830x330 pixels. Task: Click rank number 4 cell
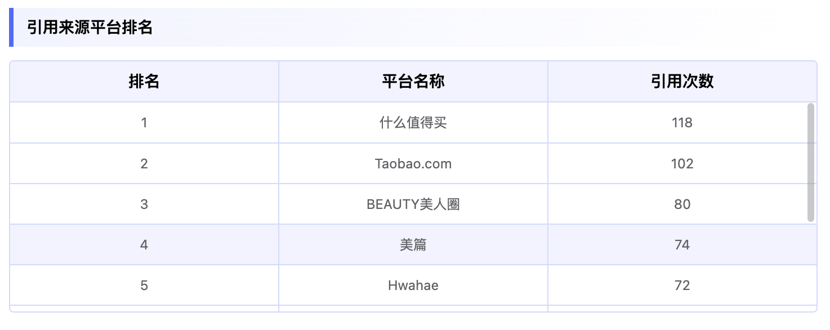pos(144,245)
